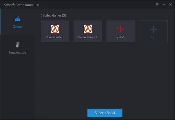
Task: Click the Games gamepad icon
Action: point(17,19)
